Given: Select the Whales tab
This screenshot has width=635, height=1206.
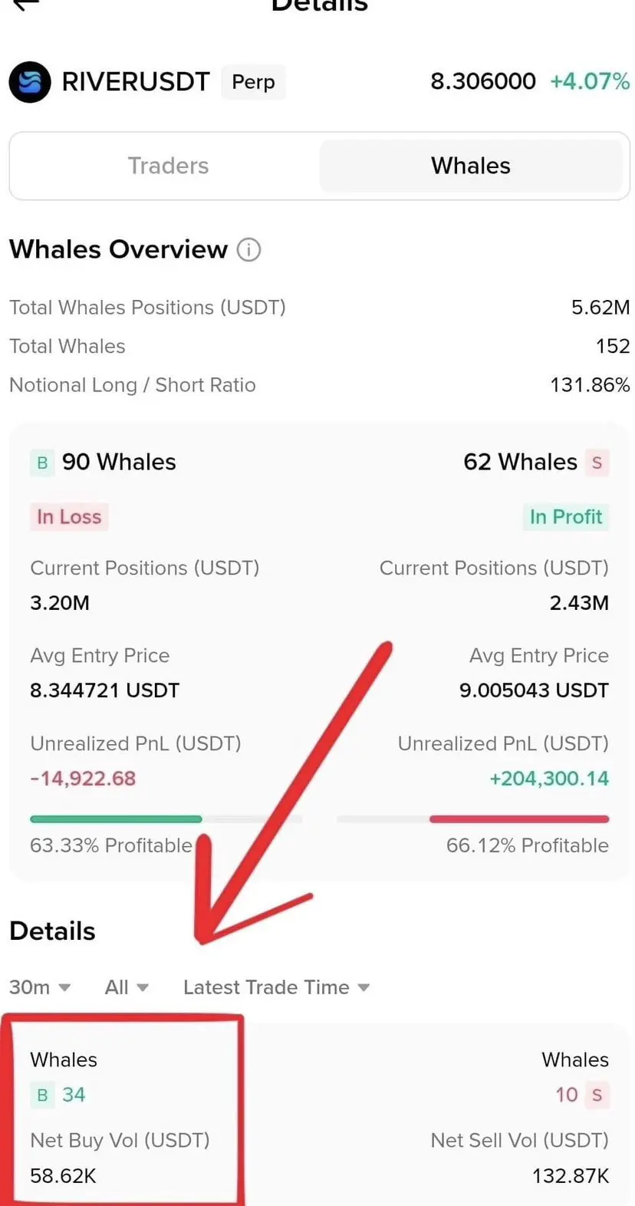Looking at the screenshot, I should coord(471,166).
